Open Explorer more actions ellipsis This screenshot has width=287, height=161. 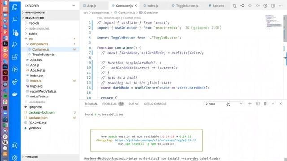point(73,6)
